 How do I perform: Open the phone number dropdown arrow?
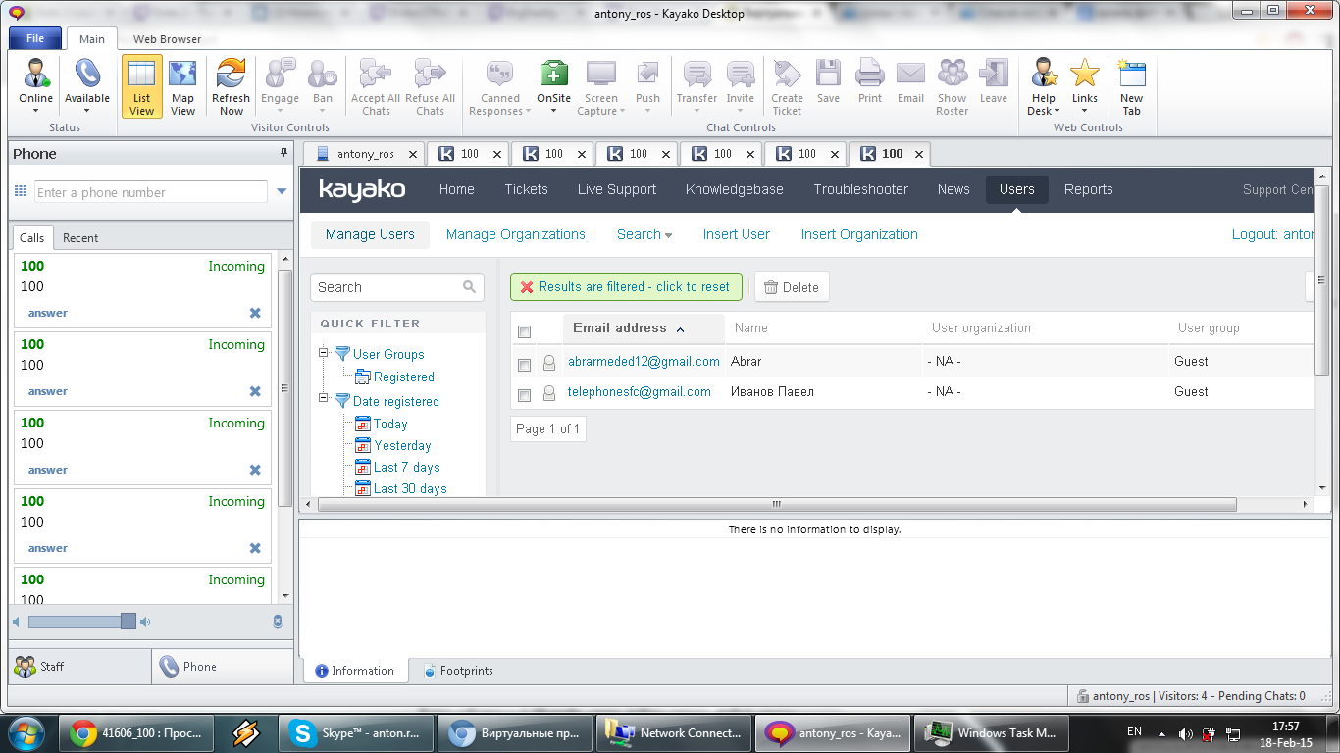pyautogui.click(x=282, y=192)
